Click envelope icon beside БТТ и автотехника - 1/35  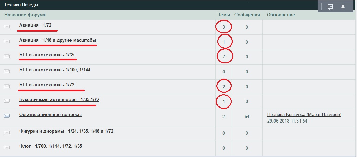7,56
